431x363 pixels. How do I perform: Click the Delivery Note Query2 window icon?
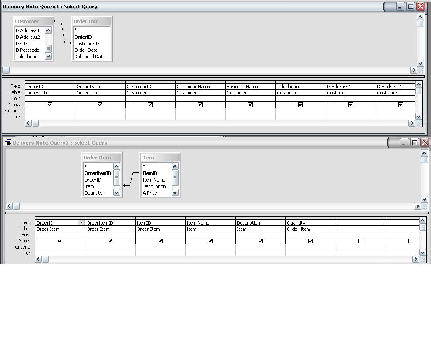coord(8,142)
